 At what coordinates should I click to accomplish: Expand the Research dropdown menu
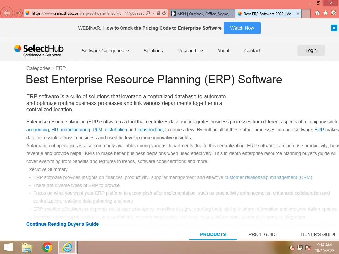[x=190, y=51]
